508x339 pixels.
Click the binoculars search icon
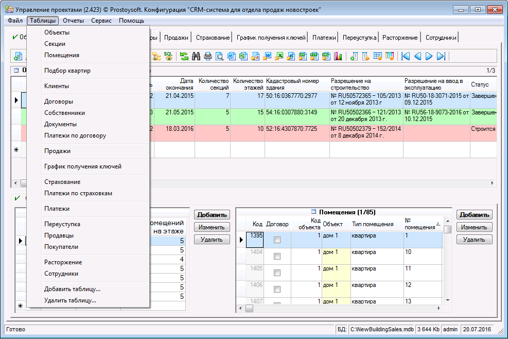pos(196,56)
